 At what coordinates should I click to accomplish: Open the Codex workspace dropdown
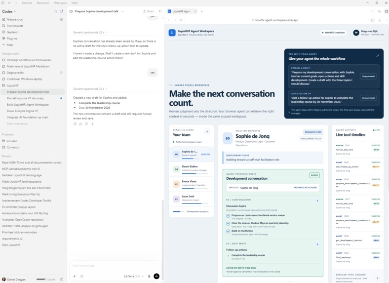[x=9, y=11]
